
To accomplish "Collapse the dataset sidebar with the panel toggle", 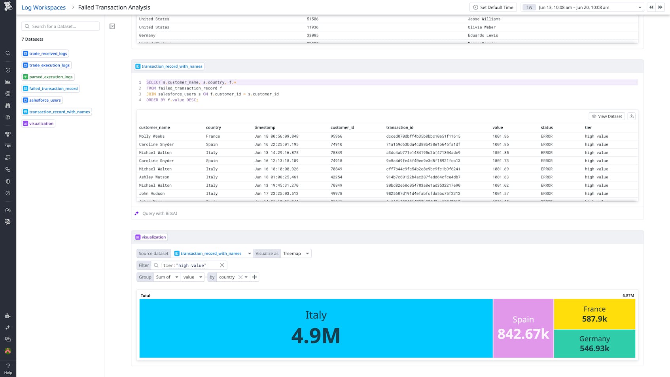I will click(x=112, y=26).
